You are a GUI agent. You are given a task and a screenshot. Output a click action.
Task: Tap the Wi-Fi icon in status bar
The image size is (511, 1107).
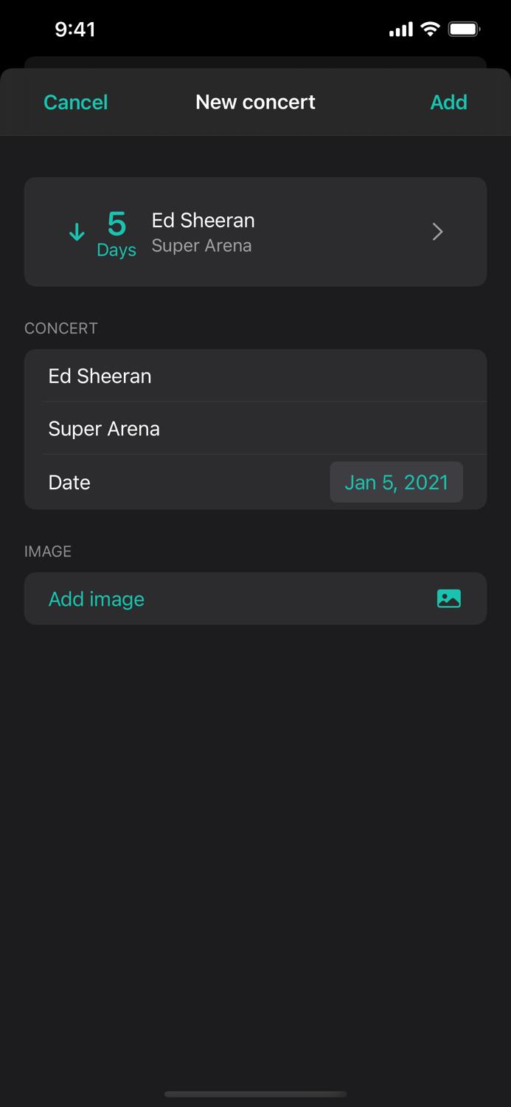431,28
